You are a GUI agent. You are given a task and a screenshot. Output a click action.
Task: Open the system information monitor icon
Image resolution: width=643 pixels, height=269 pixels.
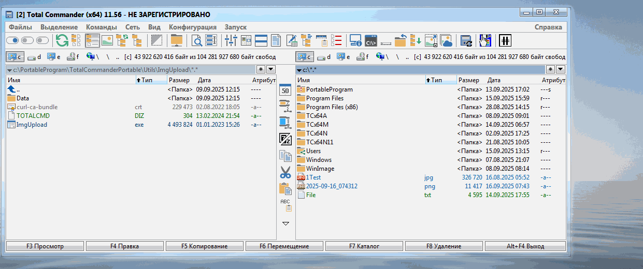(355, 40)
